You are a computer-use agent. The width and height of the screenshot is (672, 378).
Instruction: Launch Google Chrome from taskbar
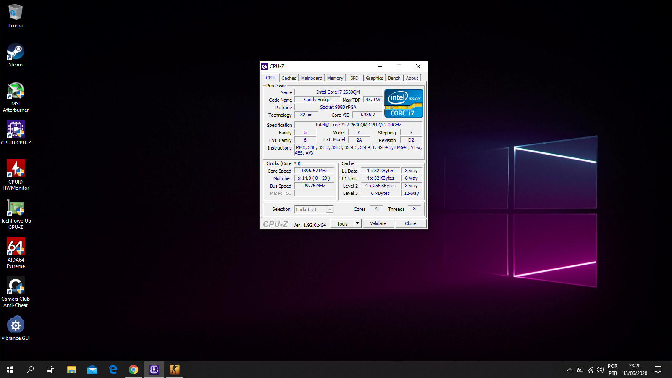pos(134,370)
